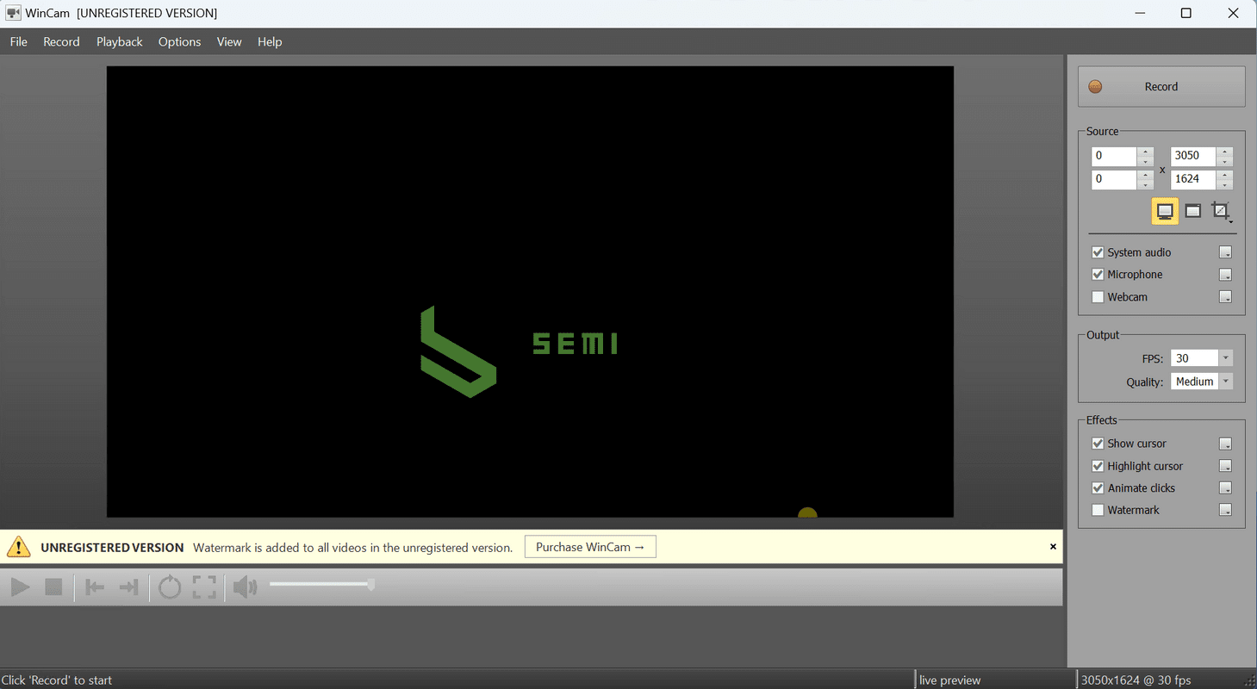Click '3050x1624 @ 30 fps' status text

point(1136,680)
